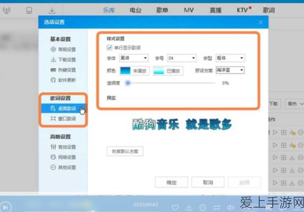
Task: Click the 下载 button behind the dialog
Action: coord(274,104)
